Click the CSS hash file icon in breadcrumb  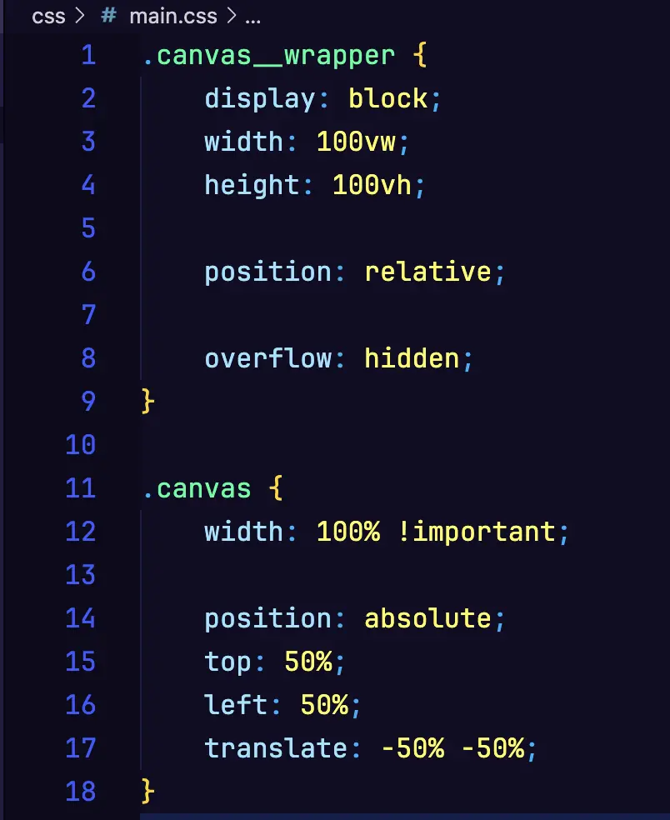(109, 17)
